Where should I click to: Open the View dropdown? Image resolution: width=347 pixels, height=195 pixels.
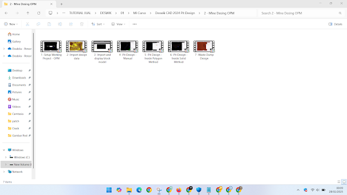[x=118, y=24]
